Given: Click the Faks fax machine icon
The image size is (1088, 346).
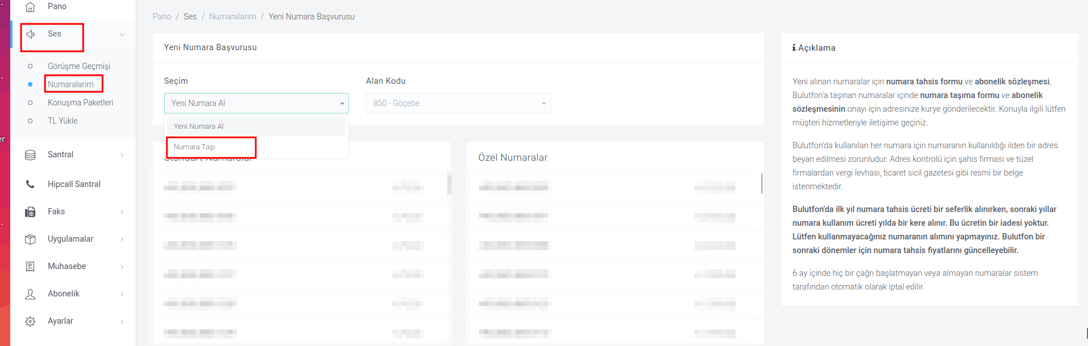Looking at the screenshot, I should [x=30, y=212].
